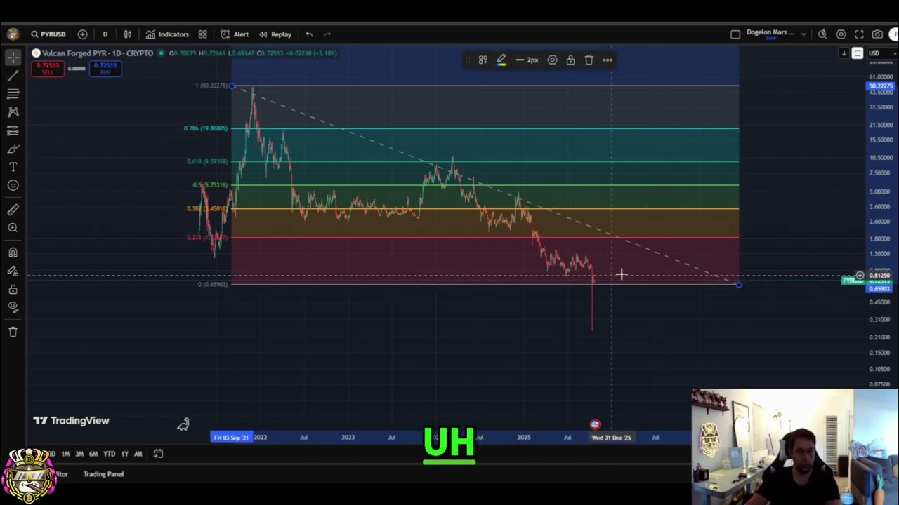Lock the selected Fib retracement drawing
Image resolution: width=899 pixels, height=505 pixels.
click(x=570, y=60)
